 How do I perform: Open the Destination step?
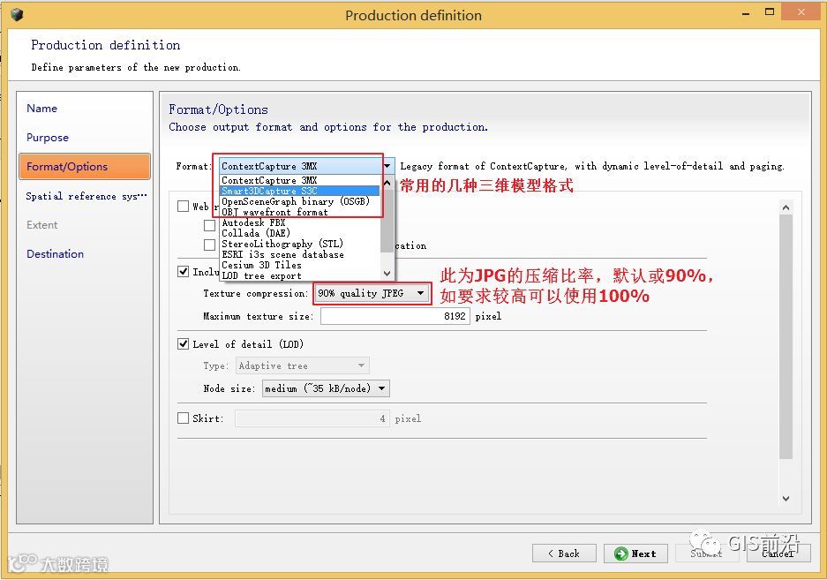55,254
